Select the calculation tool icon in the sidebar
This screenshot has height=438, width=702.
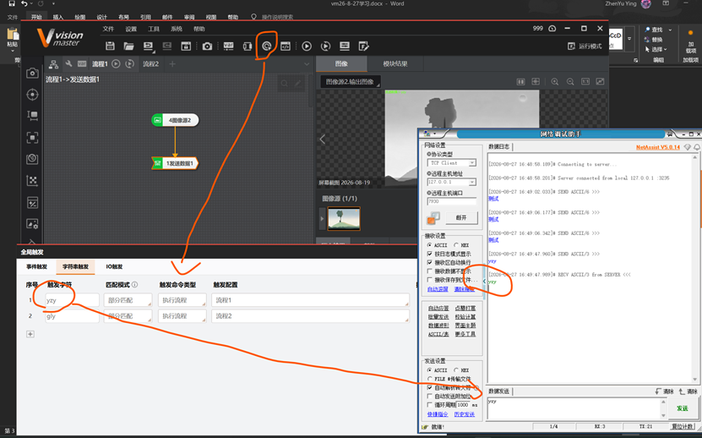(x=32, y=203)
